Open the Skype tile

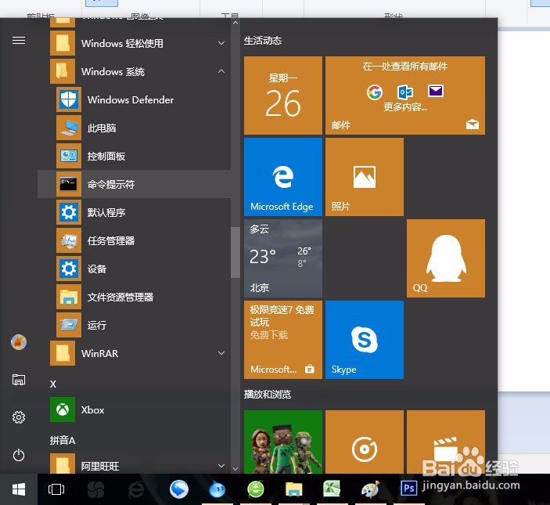[x=365, y=340]
